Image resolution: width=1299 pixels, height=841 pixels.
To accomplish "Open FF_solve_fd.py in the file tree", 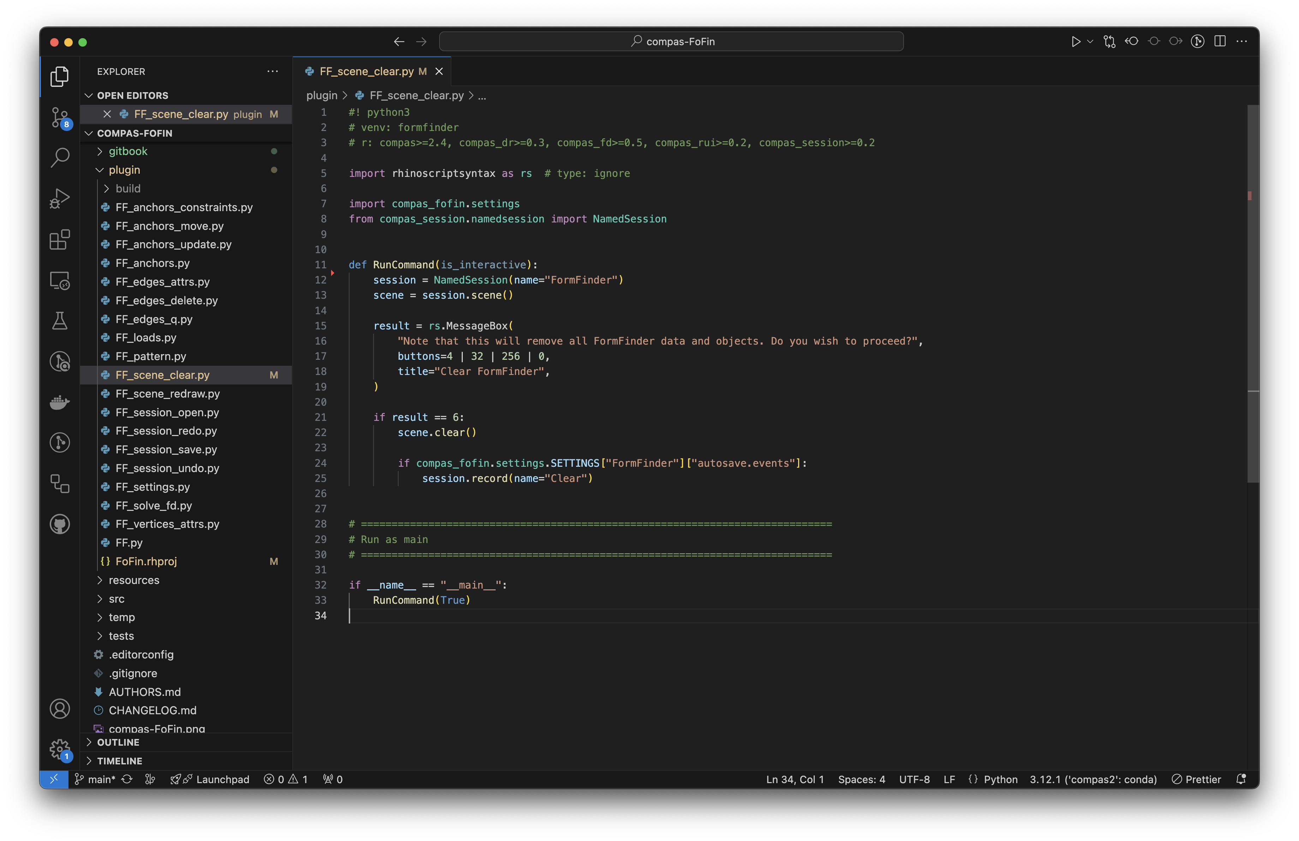I will pyautogui.click(x=153, y=505).
